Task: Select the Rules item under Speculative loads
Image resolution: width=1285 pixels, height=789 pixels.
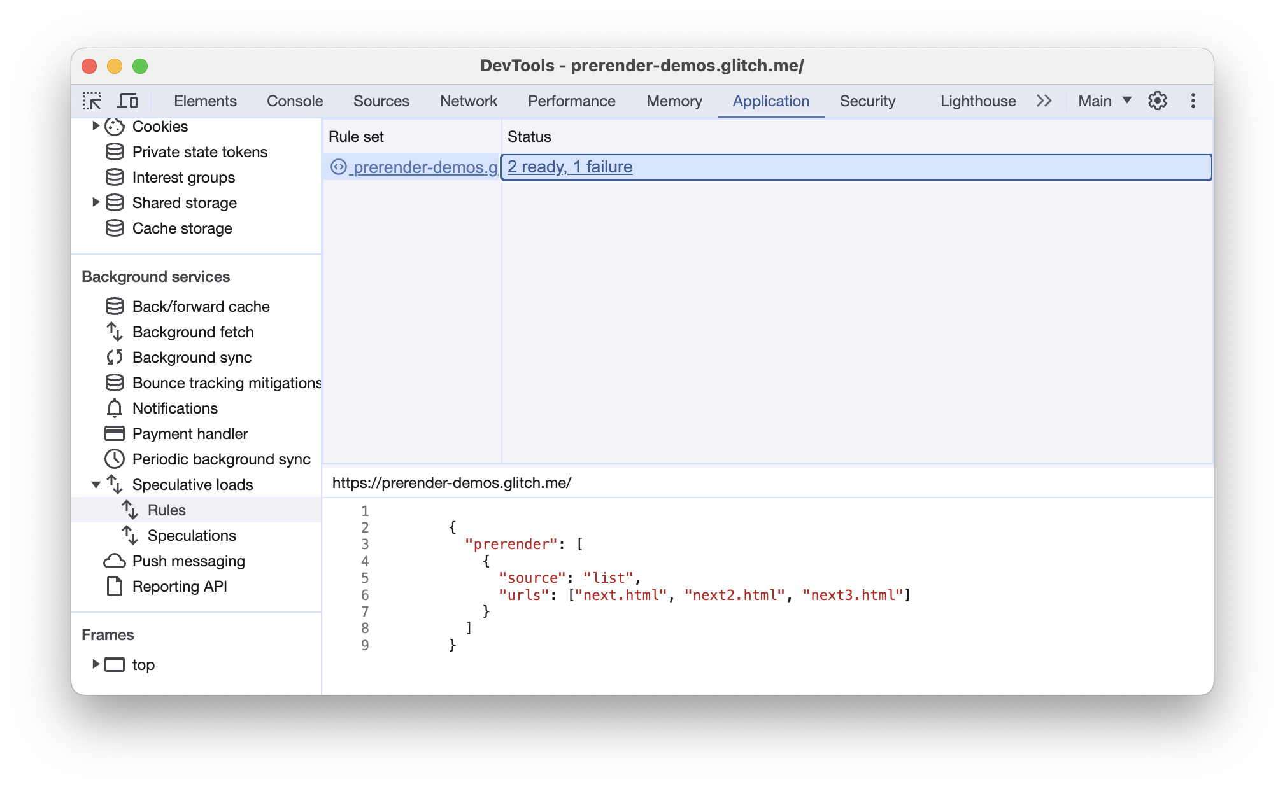Action: (x=165, y=509)
